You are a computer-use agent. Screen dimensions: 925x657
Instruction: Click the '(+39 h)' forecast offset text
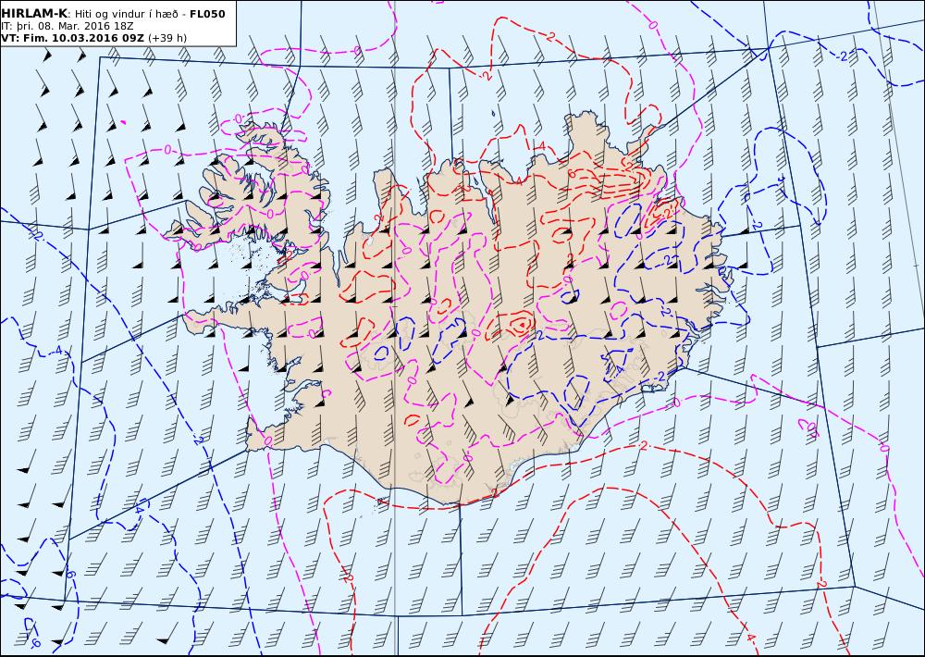166,38
